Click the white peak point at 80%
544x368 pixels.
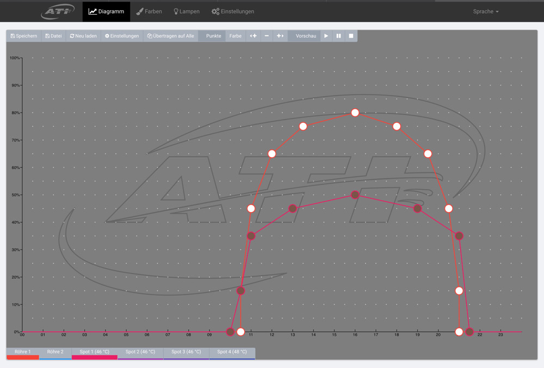tap(355, 113)
